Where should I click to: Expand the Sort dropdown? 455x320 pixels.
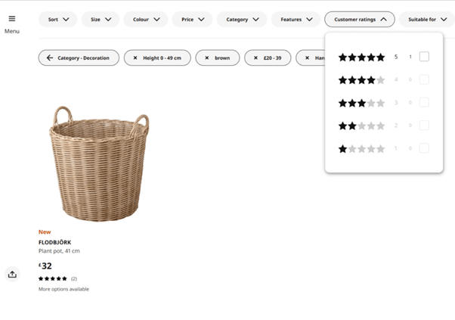point(58,20)
